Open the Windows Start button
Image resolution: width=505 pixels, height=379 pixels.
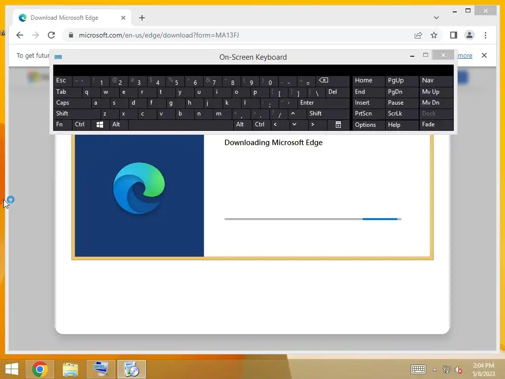[x=12, y=369]
